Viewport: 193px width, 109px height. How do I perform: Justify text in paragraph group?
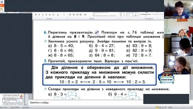tap(81, 15)
